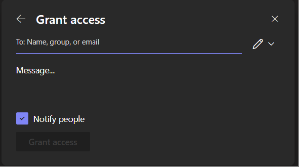The width and height of the screenshot is (299, 167).
Task: Click the down chevron beside the pencil
Action: [x=271, y=44]
